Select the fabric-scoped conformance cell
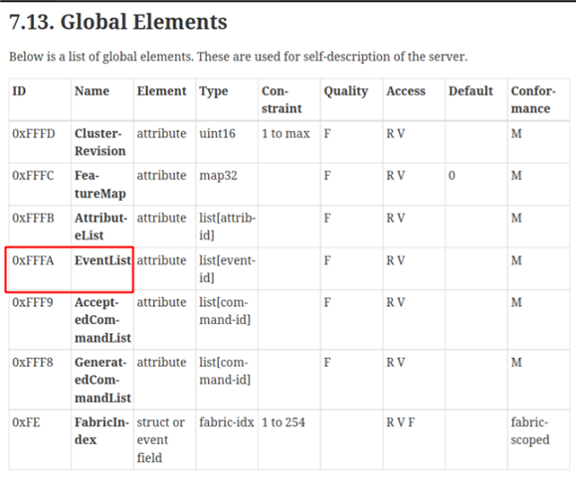 click(538, 440)
